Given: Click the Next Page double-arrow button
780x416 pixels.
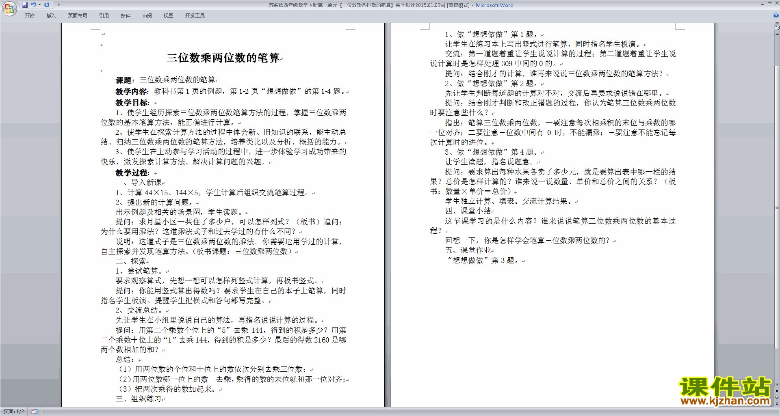Looking at the screenshot, I should [x=777, y=404].
